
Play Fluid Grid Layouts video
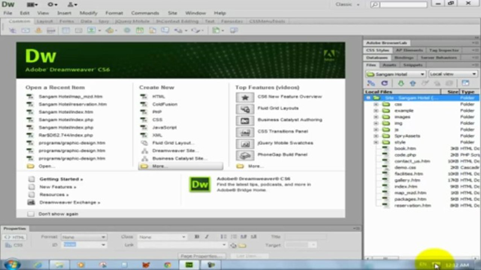coord(278,108)
